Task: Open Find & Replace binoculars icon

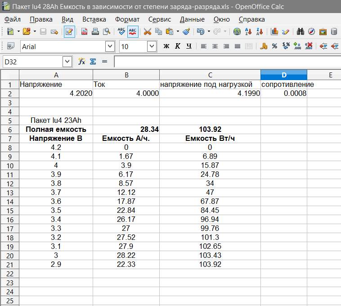Action: 301,32
